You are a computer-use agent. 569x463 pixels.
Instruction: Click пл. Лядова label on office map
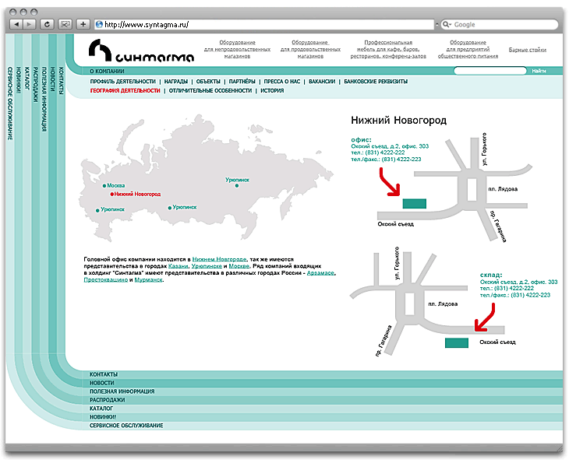[503, 189]
